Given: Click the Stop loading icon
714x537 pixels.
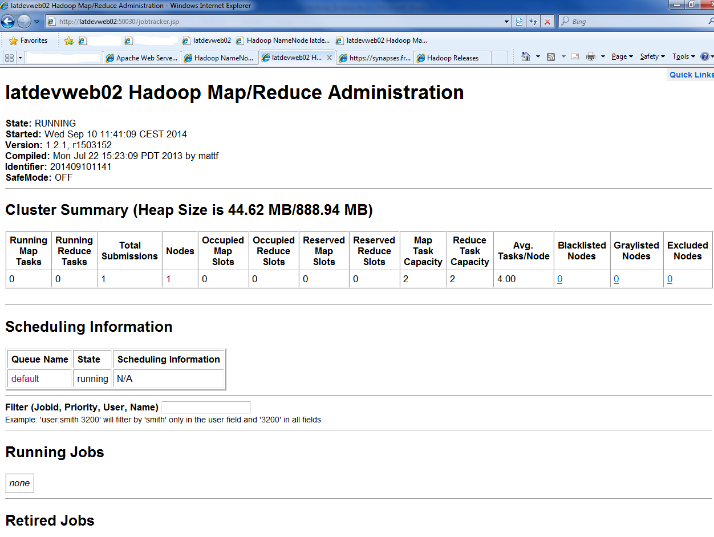Looking at the screenshot, I should (547, 22).
